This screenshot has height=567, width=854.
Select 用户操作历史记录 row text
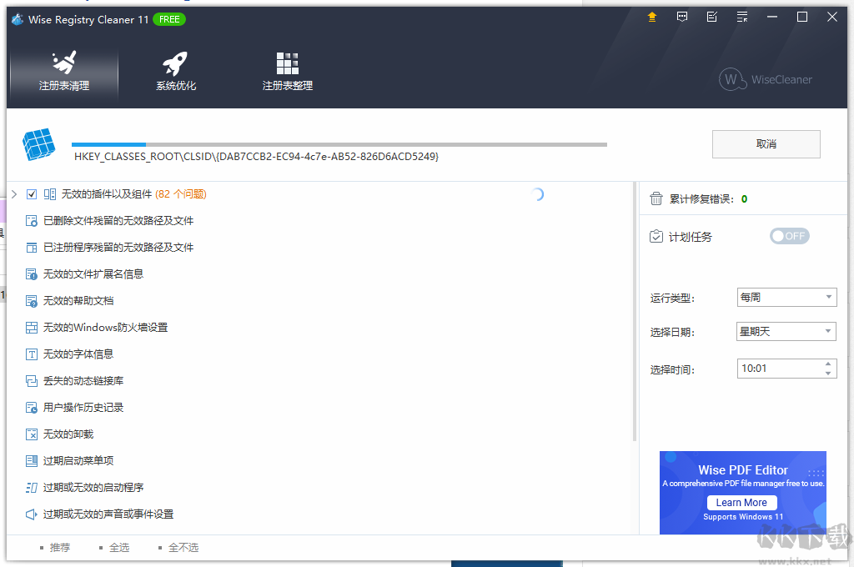point(83,408)
